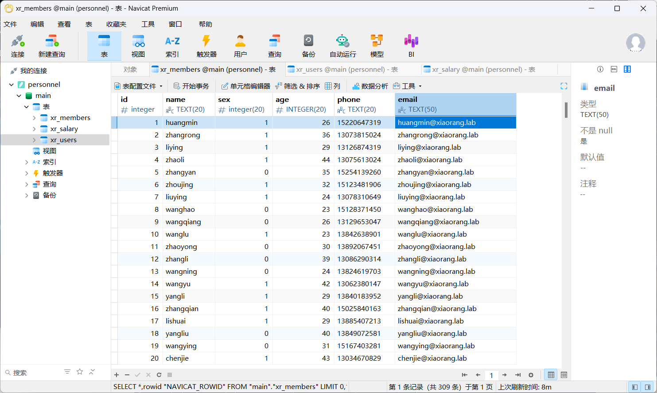Click the user avatar profile icon
The height and width of the screenshot is (393, 657).
tap(635, 43)
